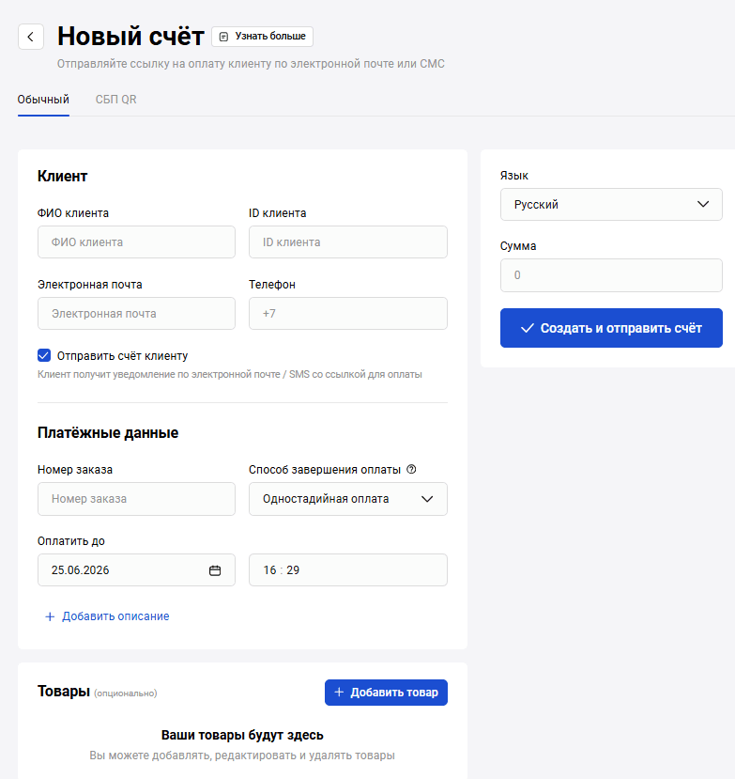Click the help icon beside Способ завершения оплаты
The image size is (735, 779).
pyautogui.click(x=411, y=469)
